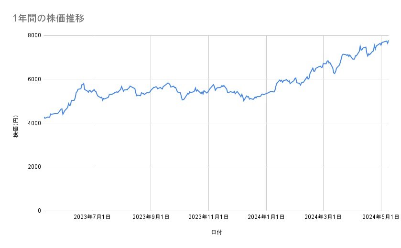The height and width of the screenshot is (248, 401).
Task: Click the starting point of the blue line
Action: click(x=44, y=117)
